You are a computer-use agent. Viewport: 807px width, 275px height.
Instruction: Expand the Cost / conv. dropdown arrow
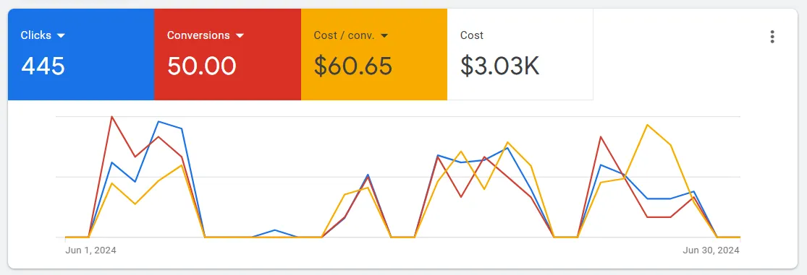pos(384,35)
